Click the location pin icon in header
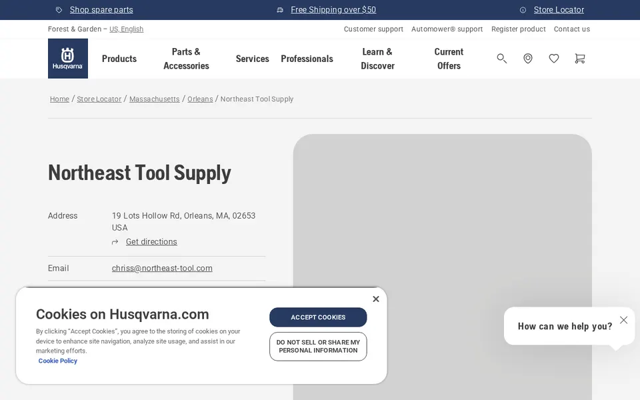The height and width of the screenshot is (400, 640). coord(528,59)
